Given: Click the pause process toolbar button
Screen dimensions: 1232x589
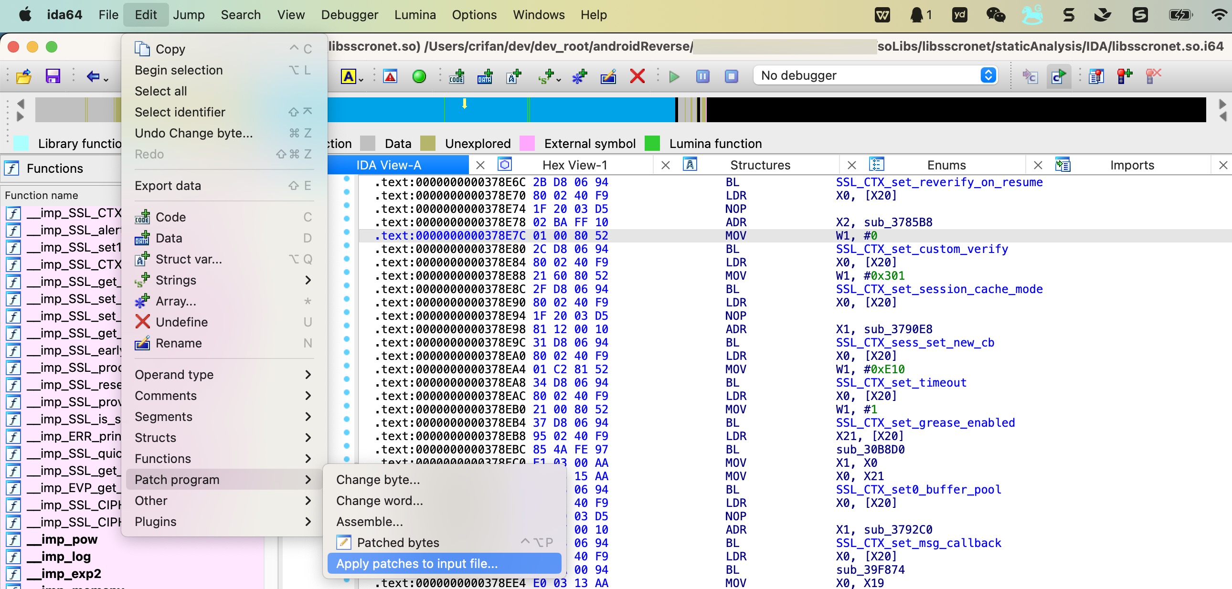Looking at the screenshot, I should (702, 76).
